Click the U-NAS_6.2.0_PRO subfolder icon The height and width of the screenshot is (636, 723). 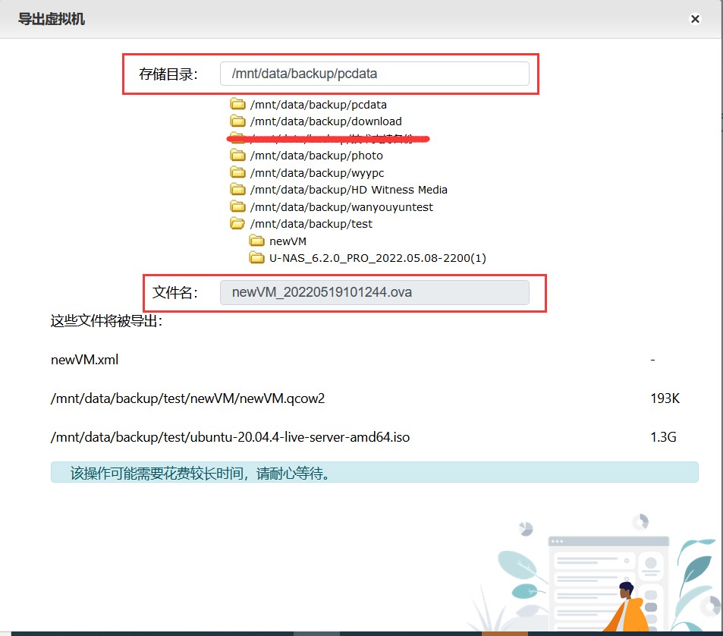(256, 258)
